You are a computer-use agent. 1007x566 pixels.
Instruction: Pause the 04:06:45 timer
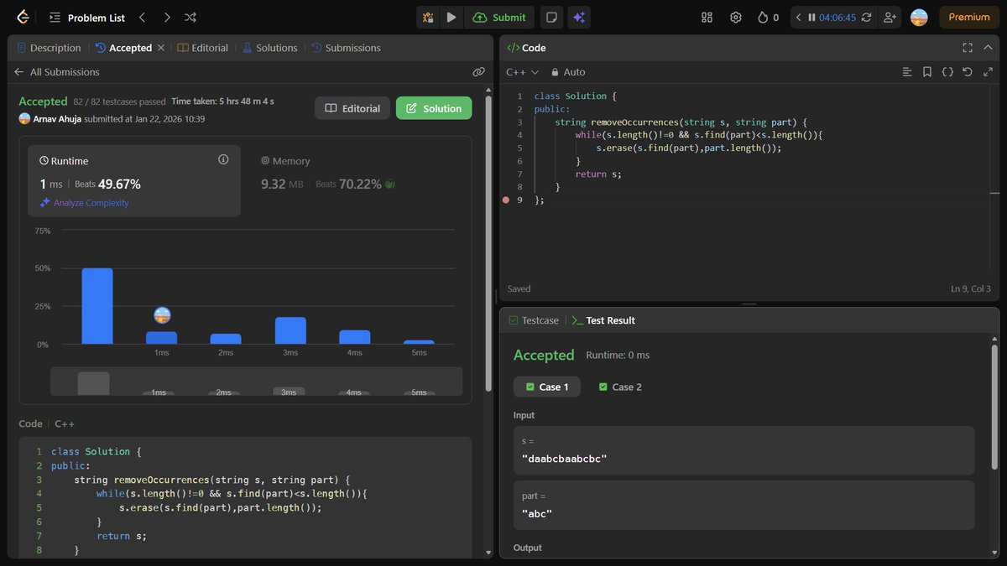811,17
